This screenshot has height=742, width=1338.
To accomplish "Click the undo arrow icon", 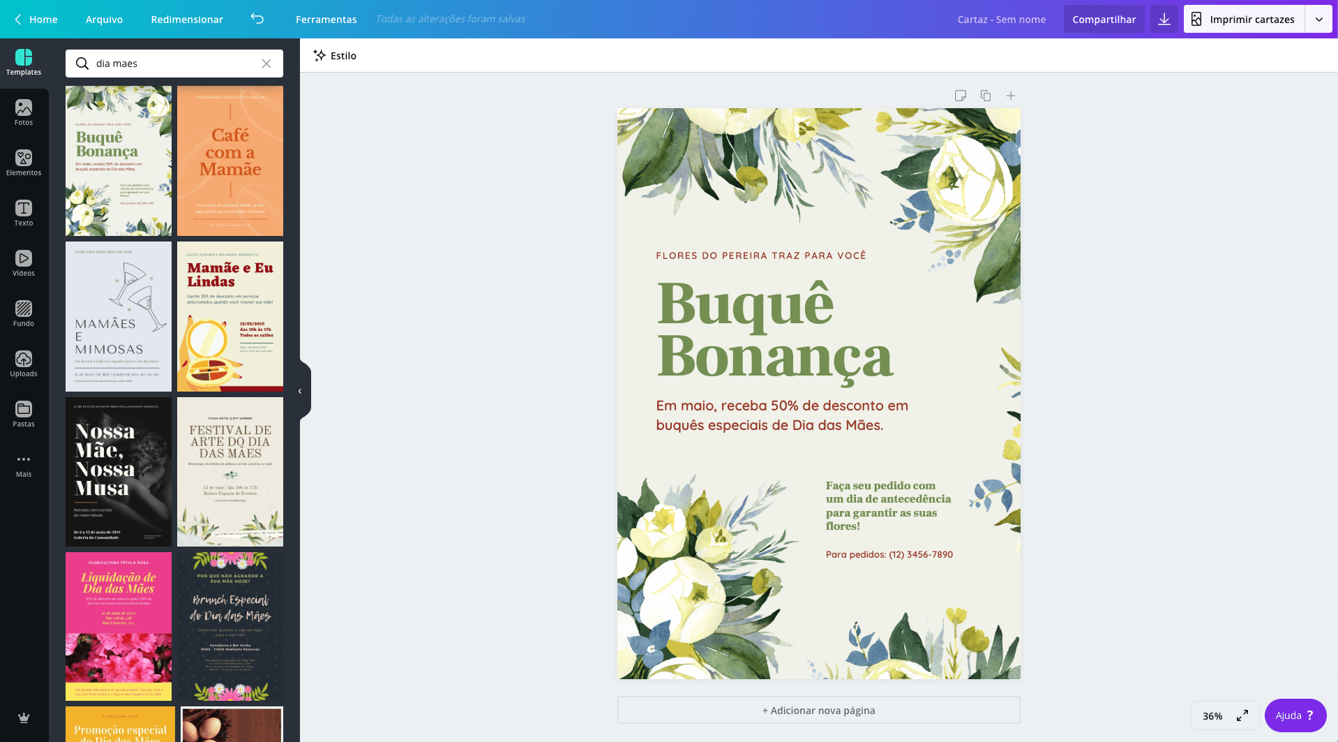I will coord(257,19).
